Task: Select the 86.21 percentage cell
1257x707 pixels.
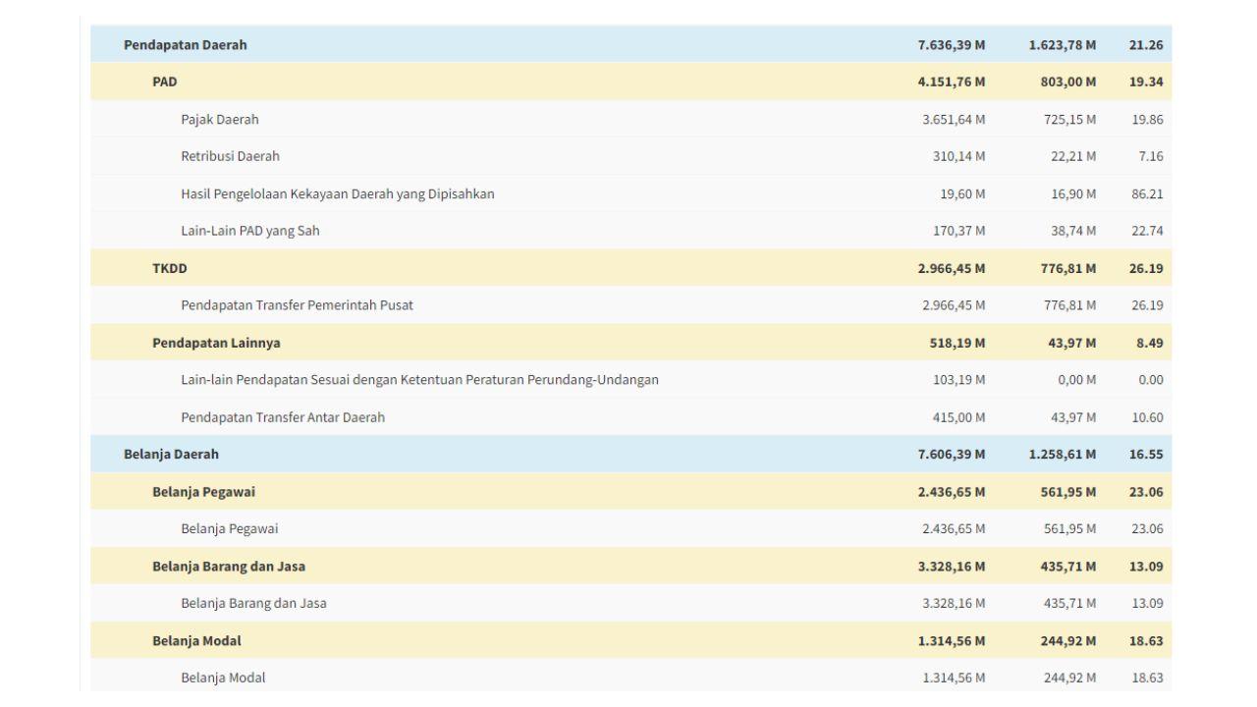Action: [x=1146, y=194]
